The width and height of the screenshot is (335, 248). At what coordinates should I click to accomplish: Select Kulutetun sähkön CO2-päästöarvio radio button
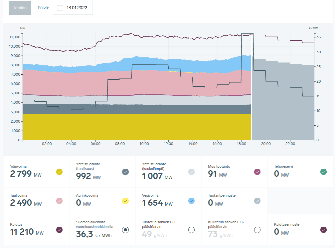point(257,230)
